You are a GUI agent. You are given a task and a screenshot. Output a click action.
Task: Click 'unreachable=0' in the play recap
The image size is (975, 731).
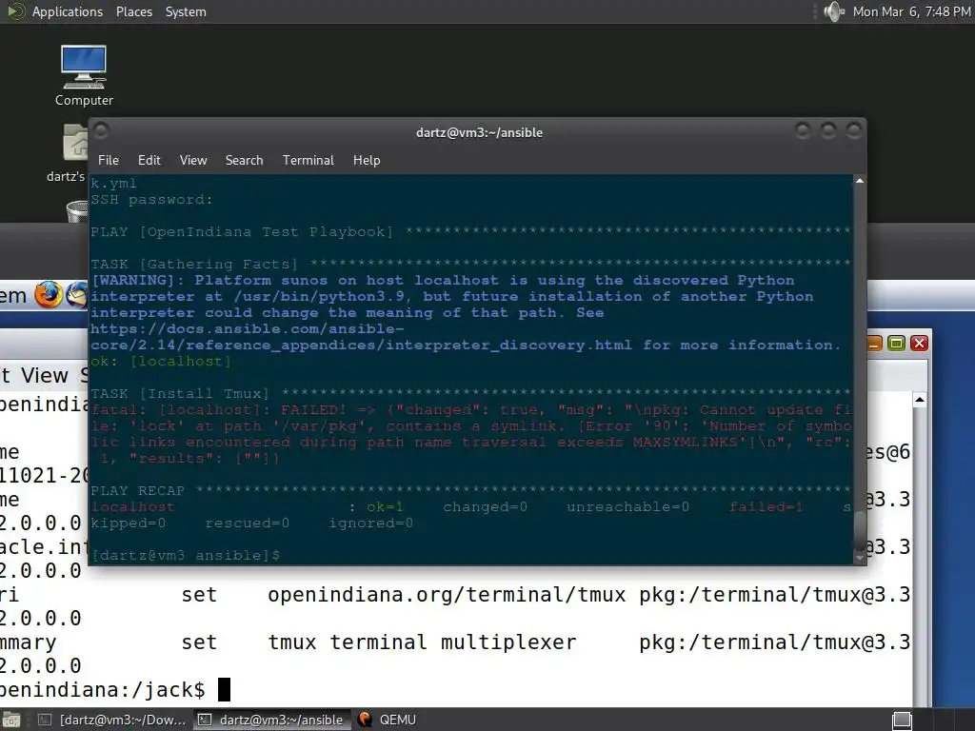coord(627,506)
